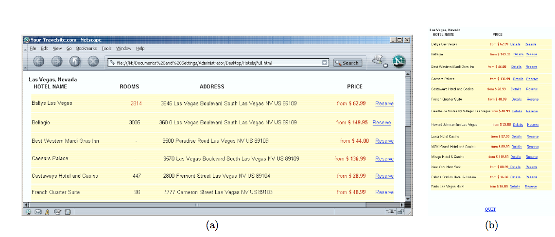Image resolution: width=555 pixels, height=237 pixels.
Task: Open Navigator icon in status bar
Action: (28, 212)
